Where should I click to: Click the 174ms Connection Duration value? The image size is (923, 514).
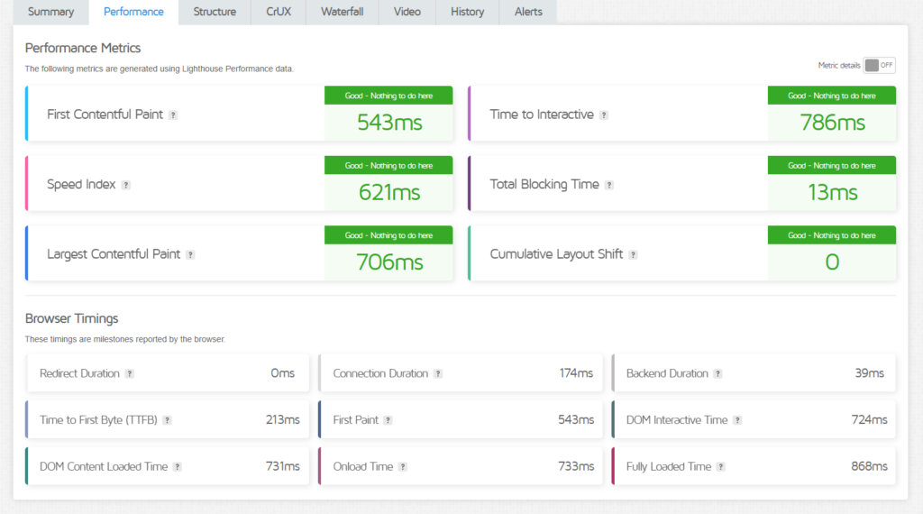pyautogui.click(x=576, y=373)
